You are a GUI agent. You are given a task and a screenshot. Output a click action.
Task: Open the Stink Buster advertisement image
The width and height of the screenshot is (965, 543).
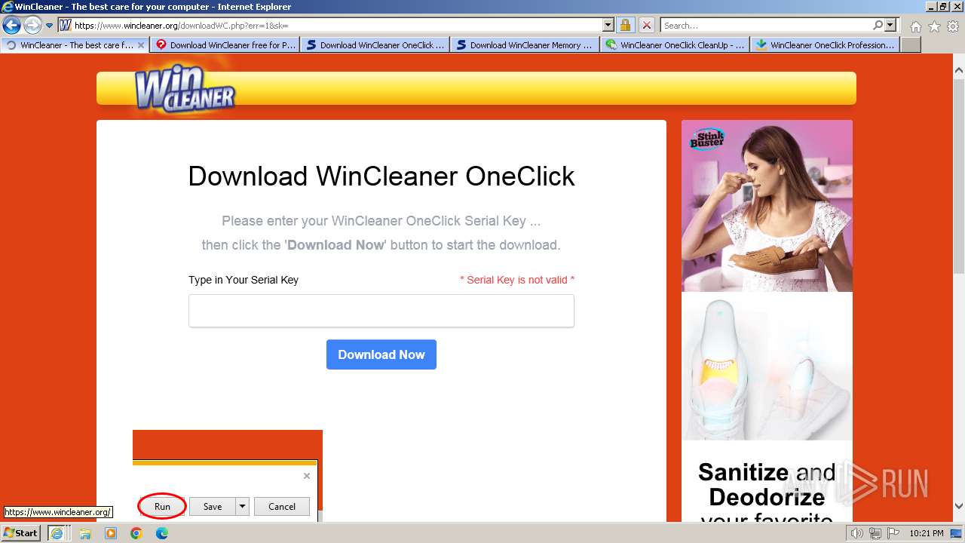[767, 206]
